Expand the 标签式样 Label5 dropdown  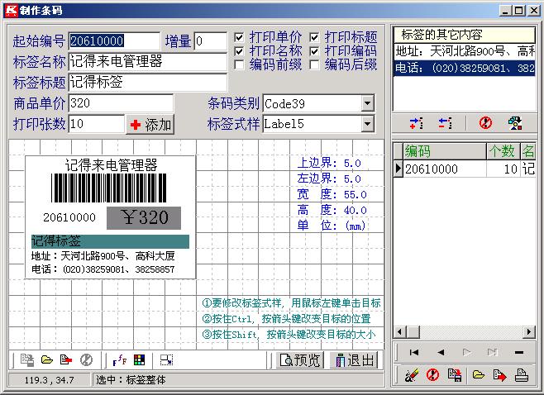367,124
